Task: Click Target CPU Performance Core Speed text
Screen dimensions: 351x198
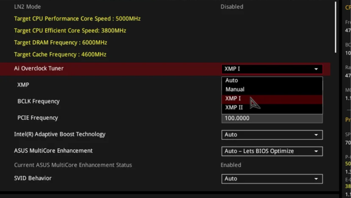Action: coord(77,19)
